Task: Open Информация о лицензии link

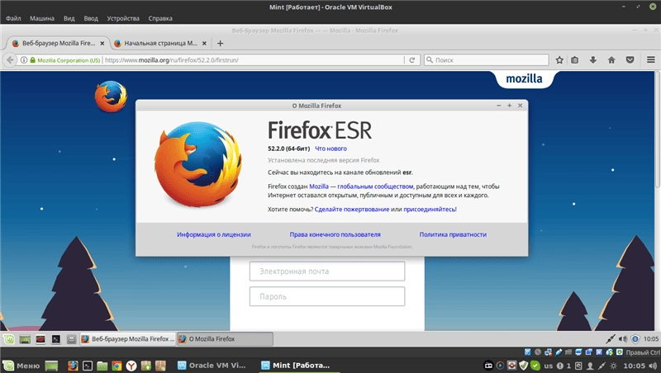Action: pyautogui.click(x=214, y=234)
